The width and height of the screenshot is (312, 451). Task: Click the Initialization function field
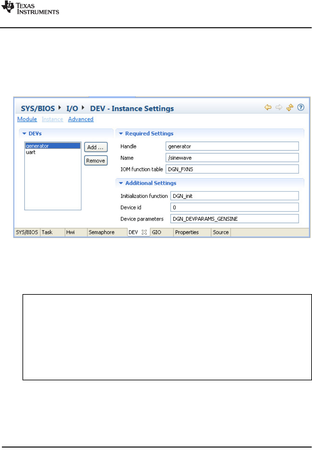[x=235, y=196]
